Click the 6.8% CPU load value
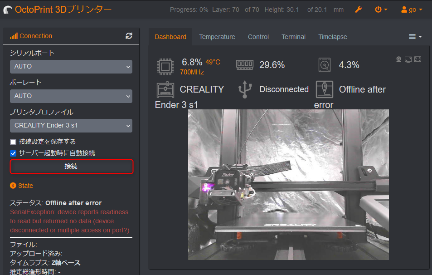This screenshot has width=432, height=275. click(x=192, y=62)
